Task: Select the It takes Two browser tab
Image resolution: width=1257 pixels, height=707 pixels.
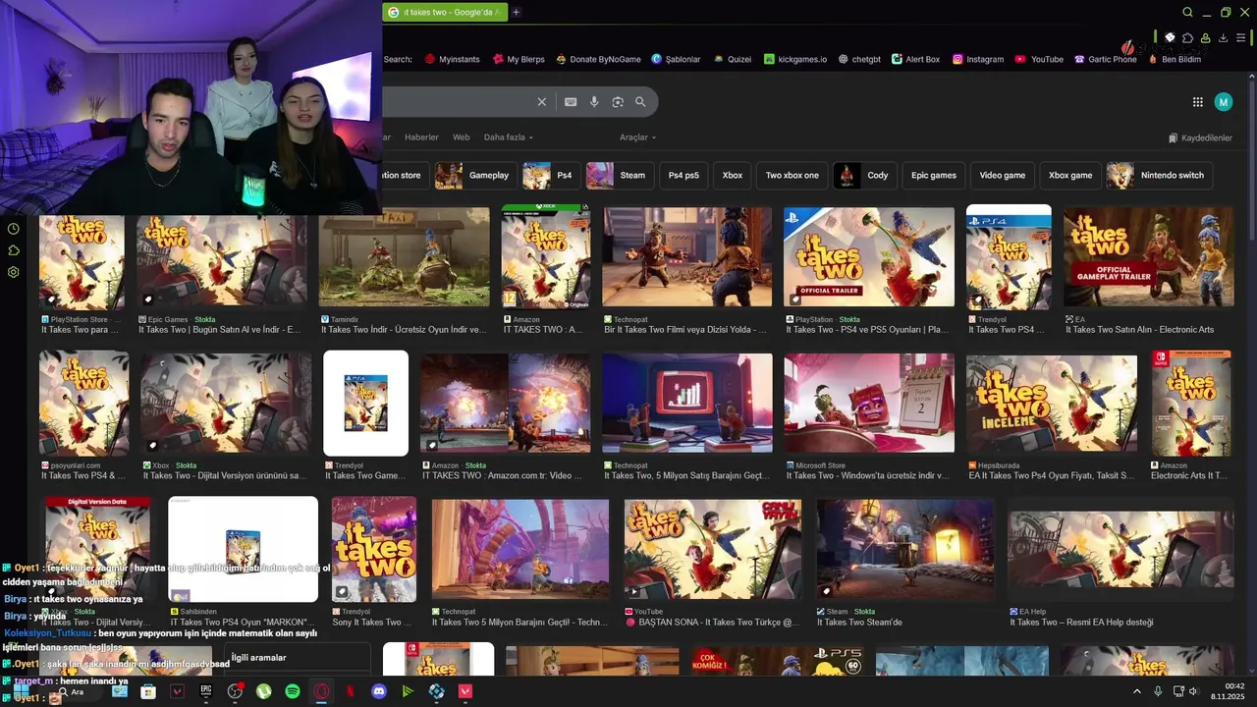Action: 445,13
